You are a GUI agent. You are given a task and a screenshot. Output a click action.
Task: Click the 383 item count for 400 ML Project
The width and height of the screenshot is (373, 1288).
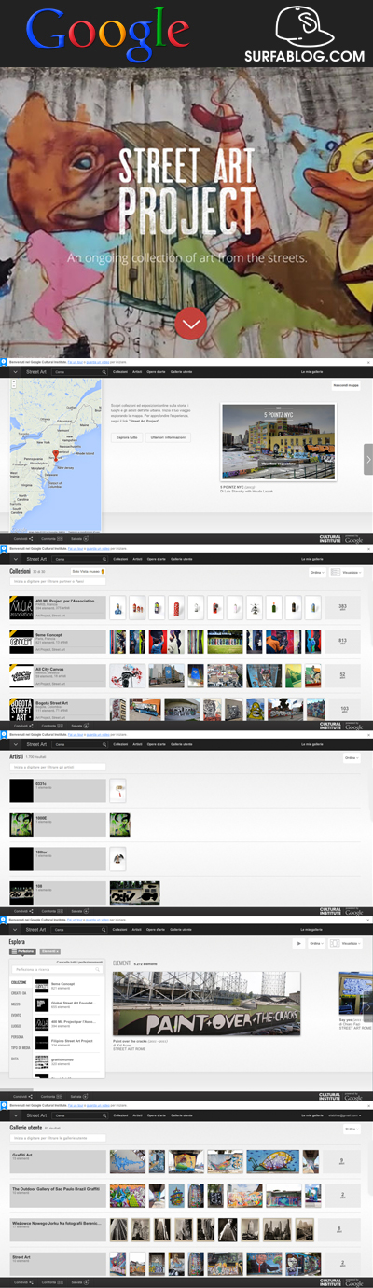(x=343, y=608)
